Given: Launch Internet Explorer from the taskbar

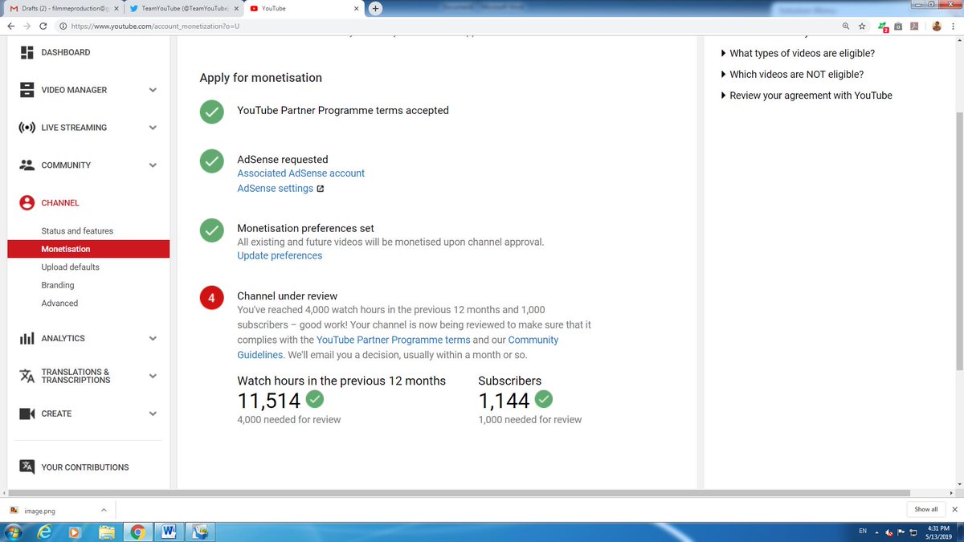Looking at the screenshot, I should click(46, 532).
